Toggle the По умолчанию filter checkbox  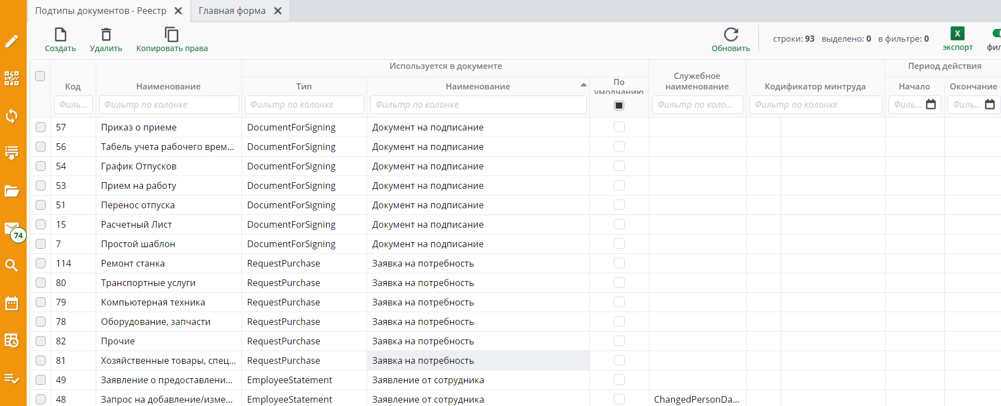619,106
